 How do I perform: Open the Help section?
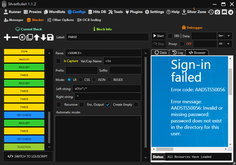[173, 12]
